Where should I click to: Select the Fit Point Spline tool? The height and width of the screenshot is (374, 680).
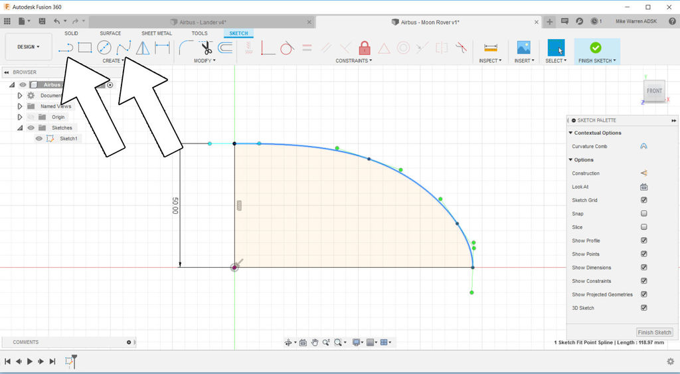pyautogui.click(x=124, y=48)
